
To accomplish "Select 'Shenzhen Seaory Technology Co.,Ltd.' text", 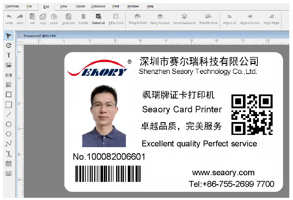I will tap(198, 71).
